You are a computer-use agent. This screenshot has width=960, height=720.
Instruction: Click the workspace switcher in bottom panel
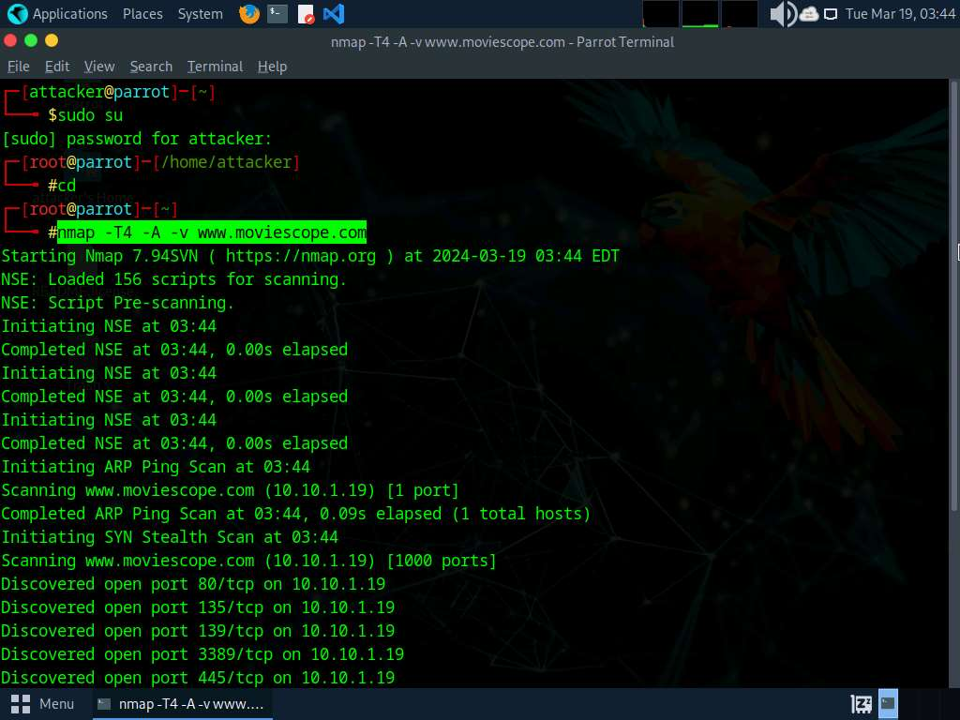pyautogui.click(x=887, y=703)
